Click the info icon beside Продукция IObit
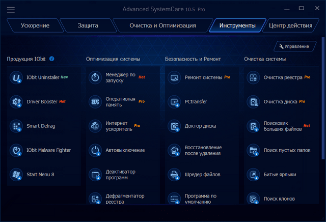Image resolution: width=326 pixels, height=222 pixels. 52,59
